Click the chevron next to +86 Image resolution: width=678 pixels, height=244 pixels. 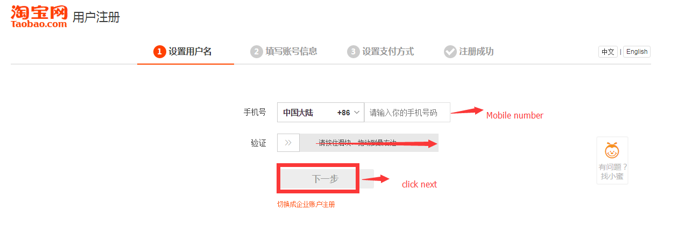point(356,113)
